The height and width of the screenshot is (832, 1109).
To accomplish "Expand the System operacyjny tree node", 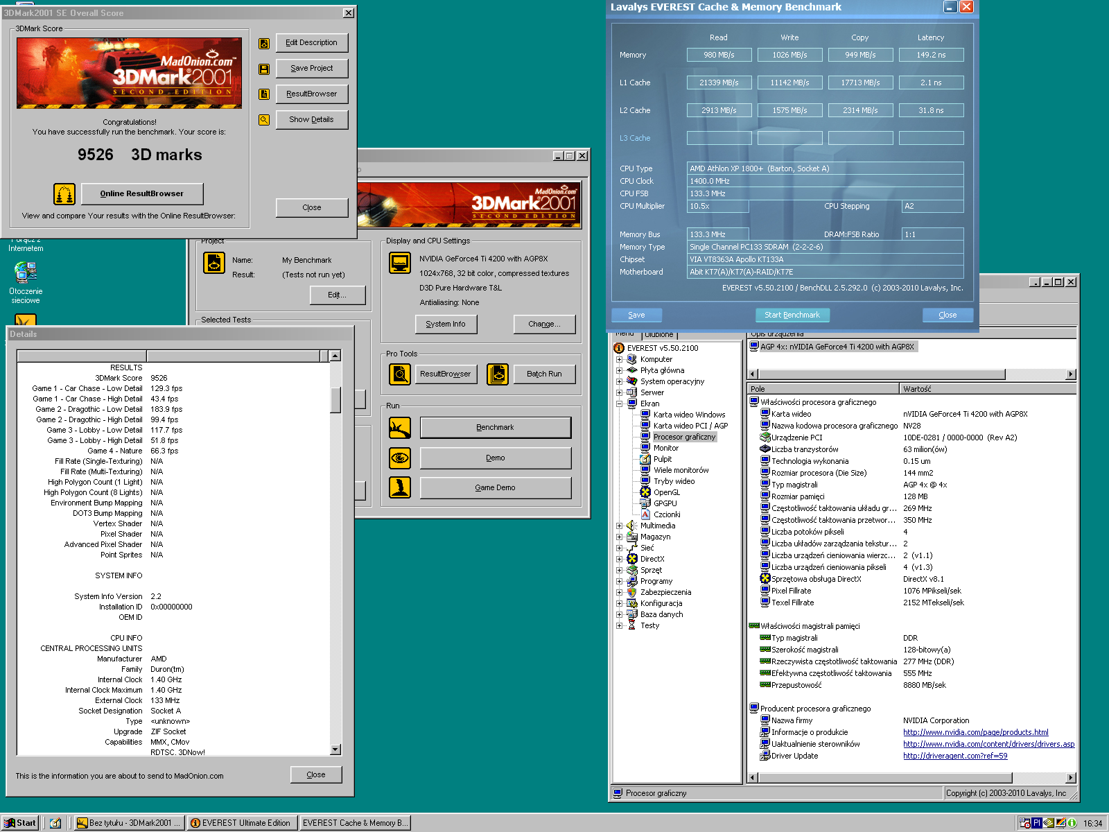I will [619, 381].
